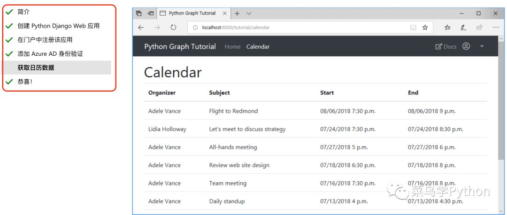Open the Docs external link
The image size is (507, 215).
coord(446,47)
